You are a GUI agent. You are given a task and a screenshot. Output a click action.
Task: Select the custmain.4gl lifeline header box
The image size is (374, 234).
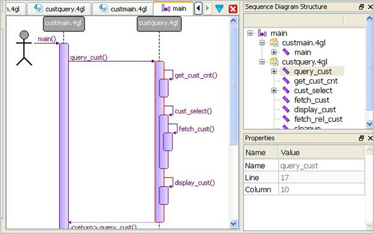point(63,23)
